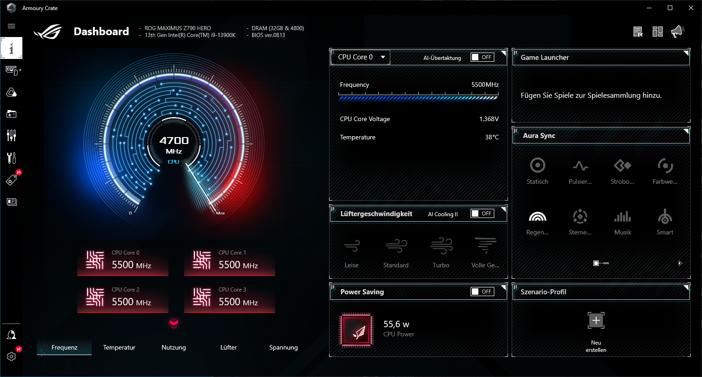Toggle the Power Saving switch
The width and height of the screenshot is (702, 377).
(x=482, y=292)
